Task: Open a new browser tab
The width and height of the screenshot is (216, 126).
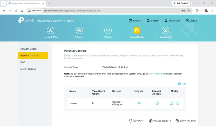Action: click(49, 3)
